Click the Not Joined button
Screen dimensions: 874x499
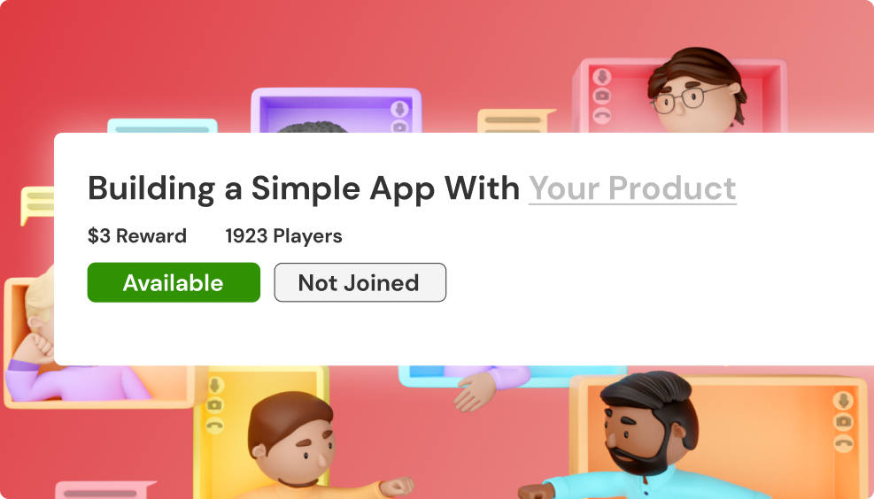pyautogui.click(x=360, y=282)
